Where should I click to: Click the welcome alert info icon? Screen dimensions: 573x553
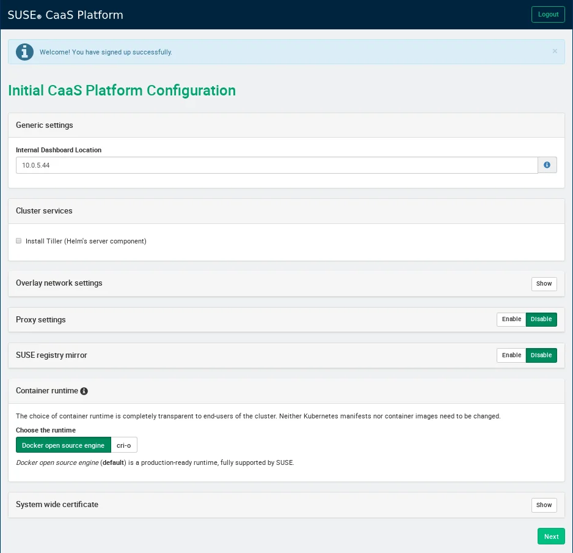[24, 52]
